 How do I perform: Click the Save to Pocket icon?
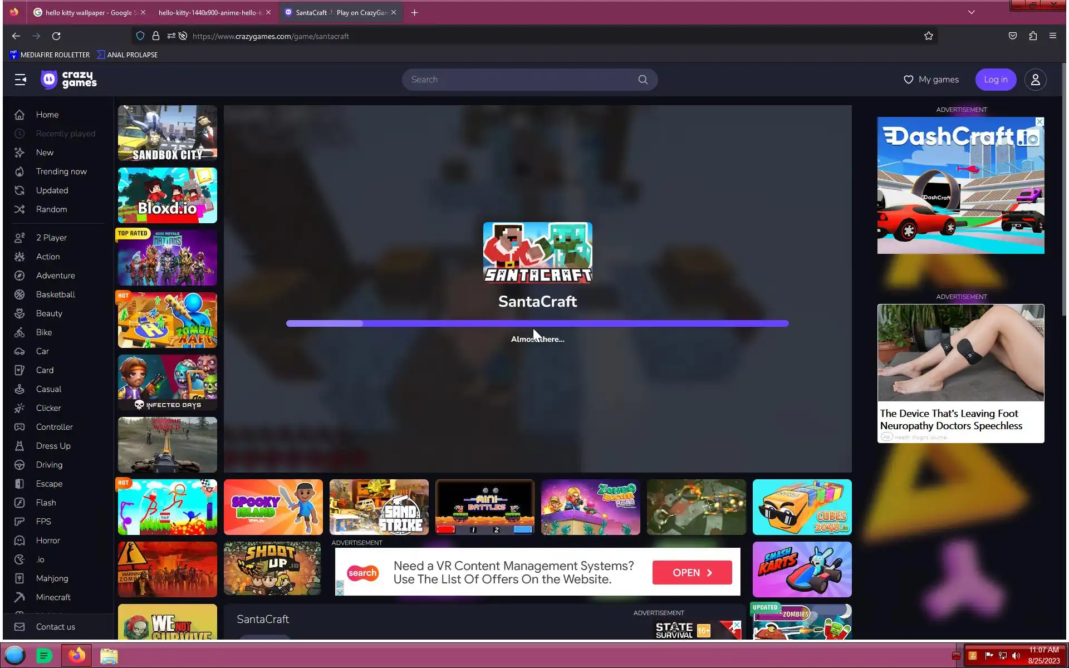[1012, 36]
